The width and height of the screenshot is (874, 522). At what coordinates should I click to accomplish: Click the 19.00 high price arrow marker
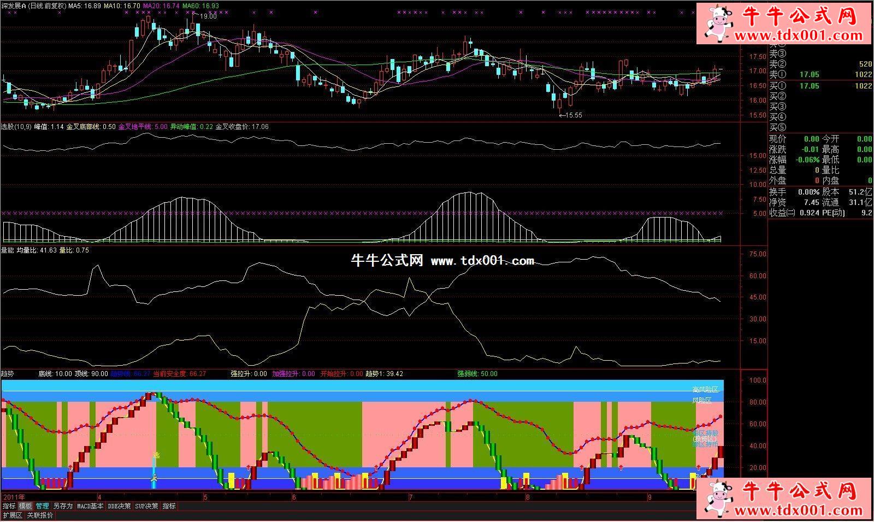[x=205, y=16]
